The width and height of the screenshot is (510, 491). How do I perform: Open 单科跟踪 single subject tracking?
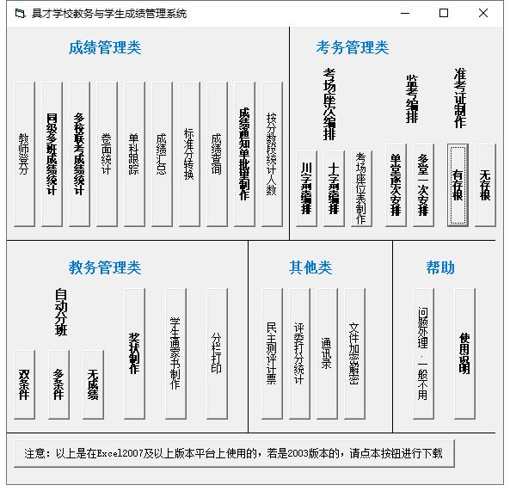(x=134, y=154)
